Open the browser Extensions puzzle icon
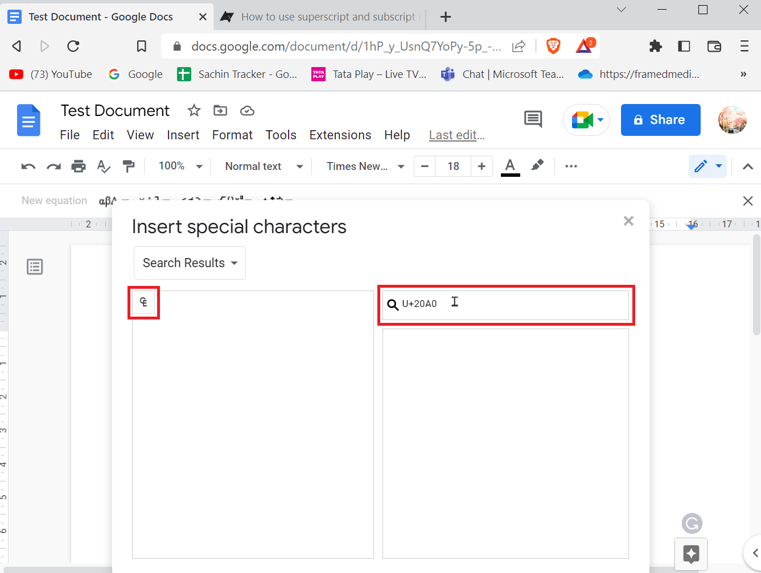This screenshot has height=573, width=761. coord(656,46)
